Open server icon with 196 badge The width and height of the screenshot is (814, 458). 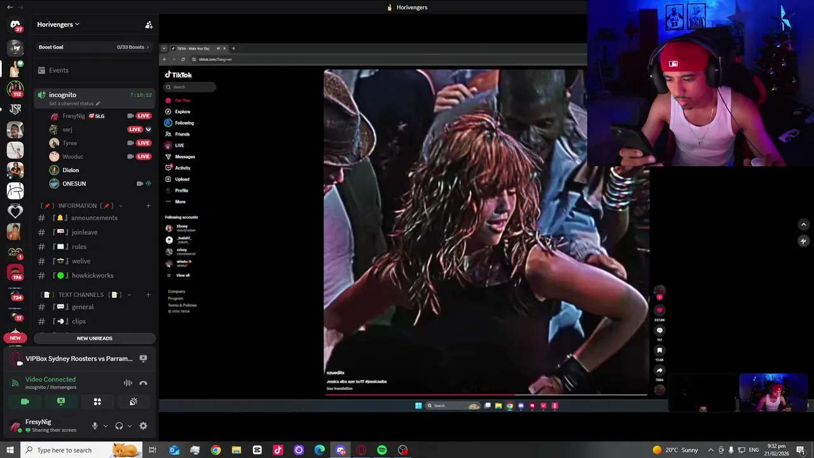(15, 272)
